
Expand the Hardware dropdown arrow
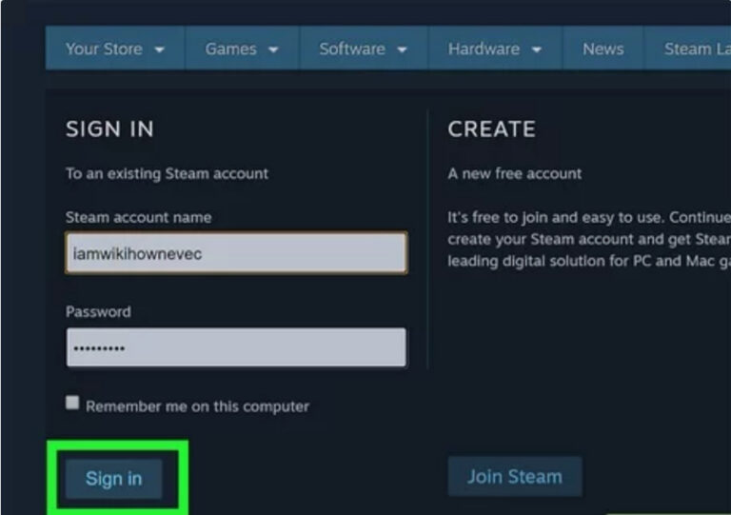coord(537,50)
